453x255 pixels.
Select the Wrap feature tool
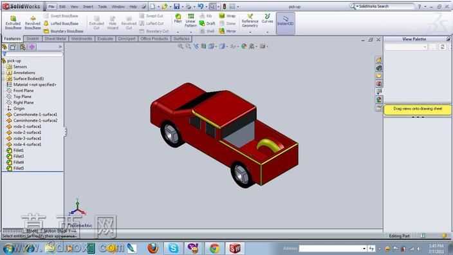click(x=227, y=16)
